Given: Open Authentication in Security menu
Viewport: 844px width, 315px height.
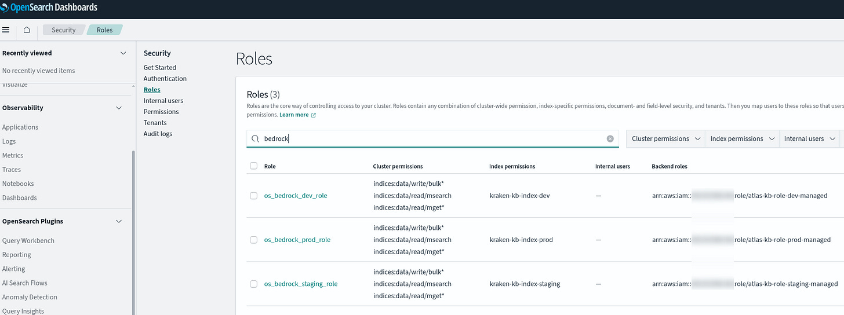Looking at the screenshot, I should 165,79.
